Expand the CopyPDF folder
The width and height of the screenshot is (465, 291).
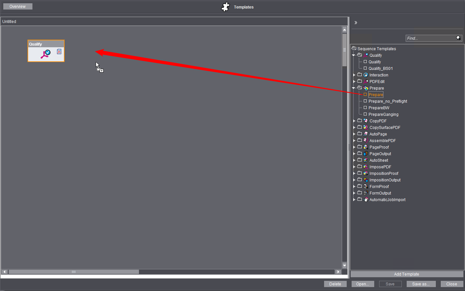click(354, 121)
